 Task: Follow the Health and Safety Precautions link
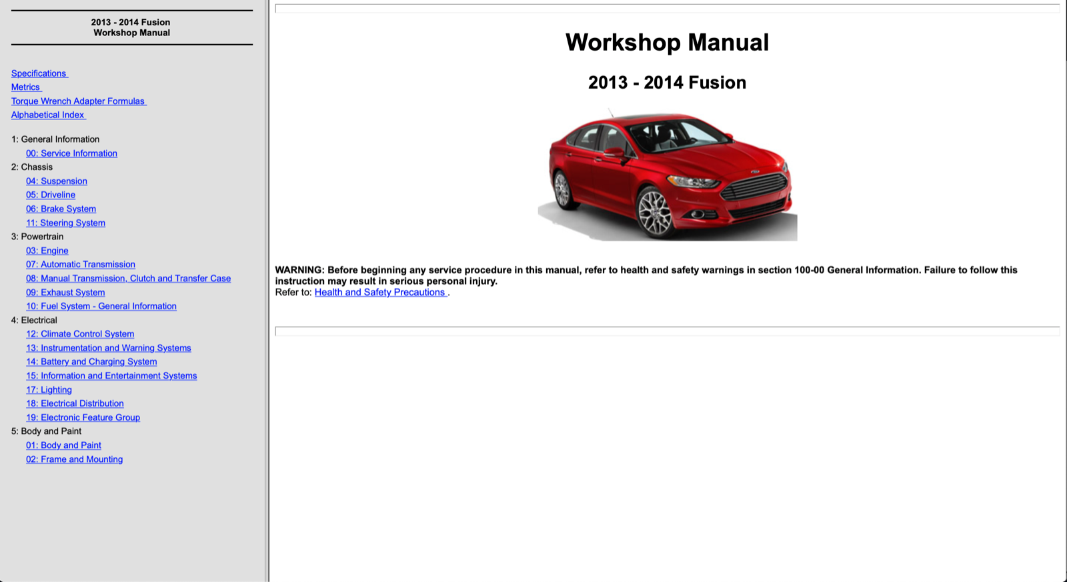379,293
